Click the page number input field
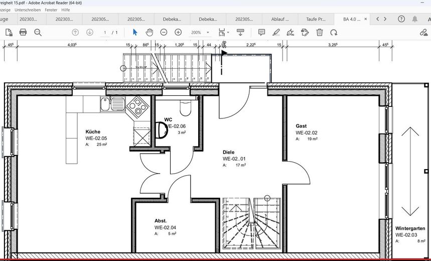Image resolution: width=431 pixels, height=261 pixels. 105,33
